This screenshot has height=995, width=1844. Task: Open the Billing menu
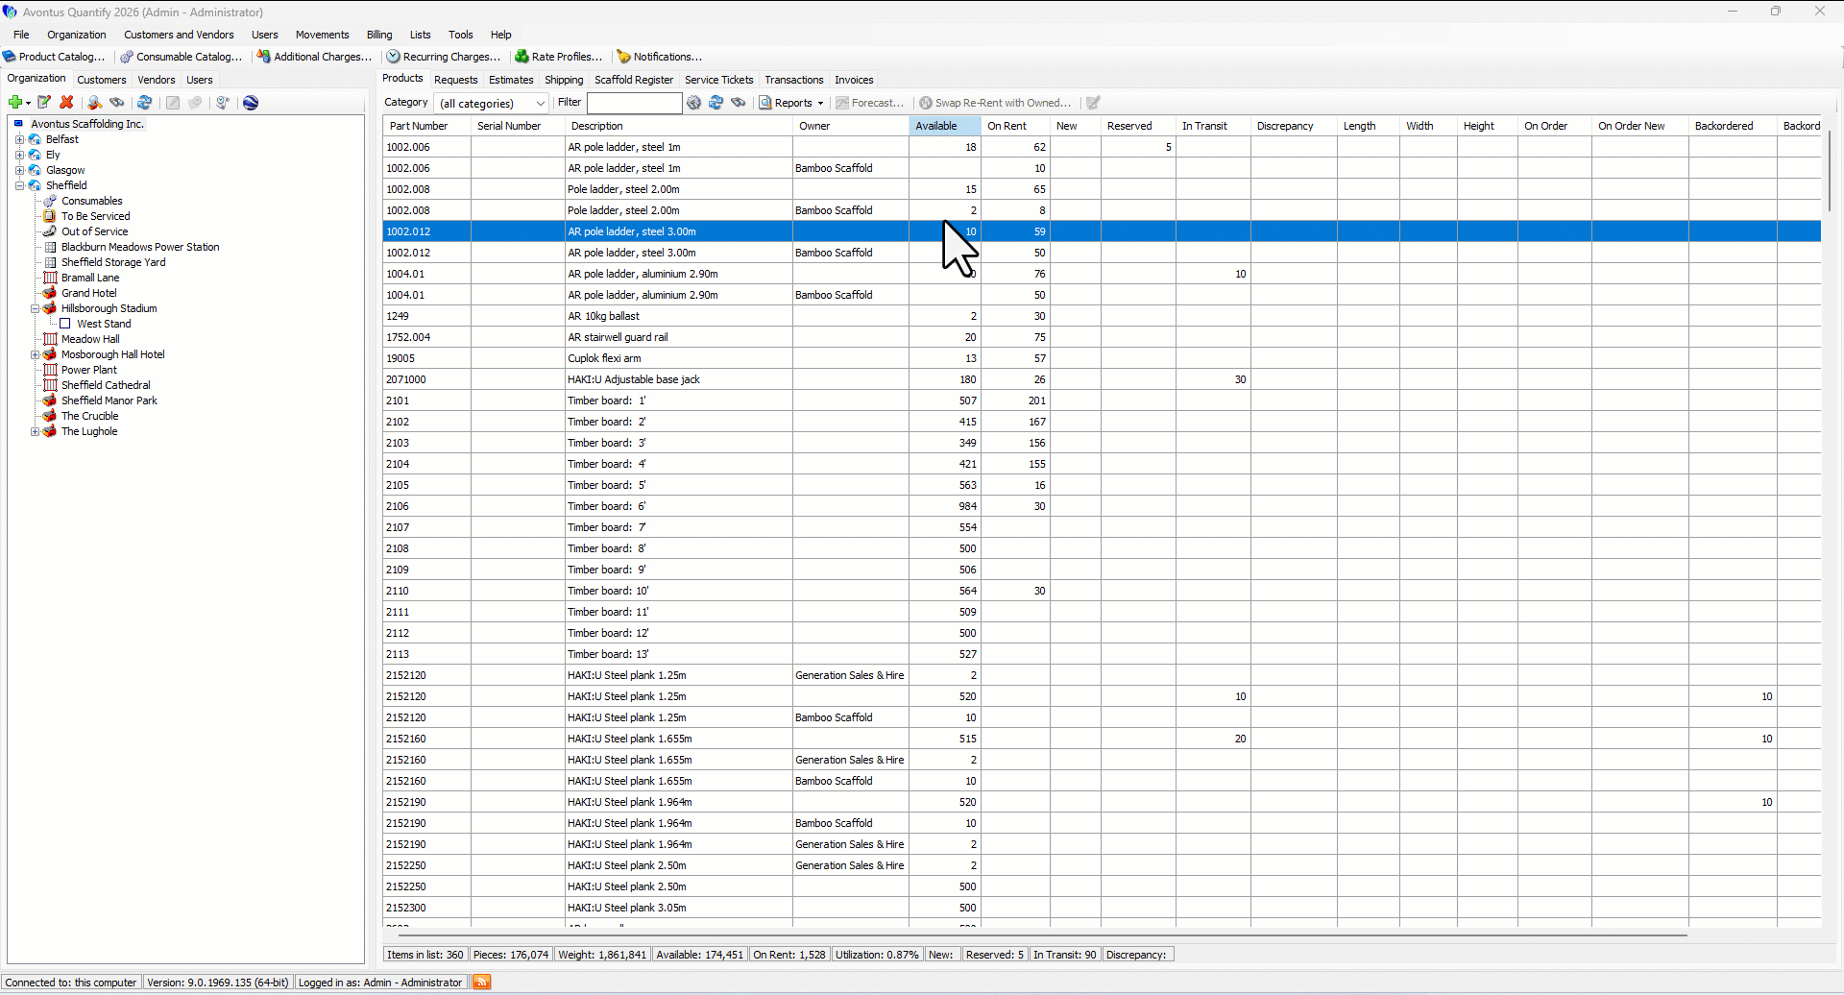[x=379, y=35]
